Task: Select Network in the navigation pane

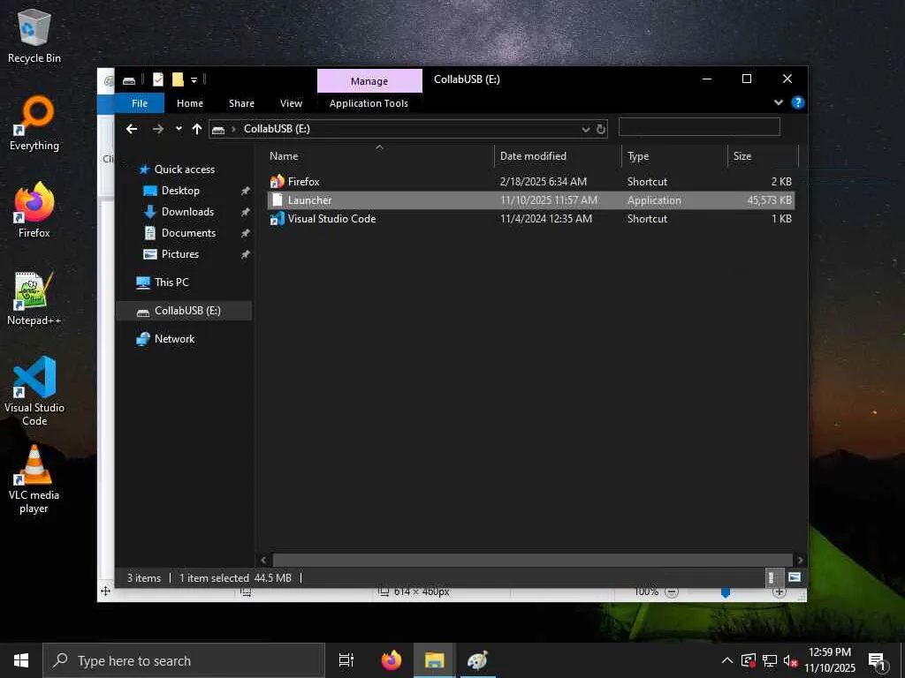Action: (174, 339)
